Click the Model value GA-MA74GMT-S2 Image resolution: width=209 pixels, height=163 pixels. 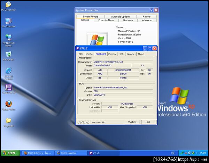112,66
